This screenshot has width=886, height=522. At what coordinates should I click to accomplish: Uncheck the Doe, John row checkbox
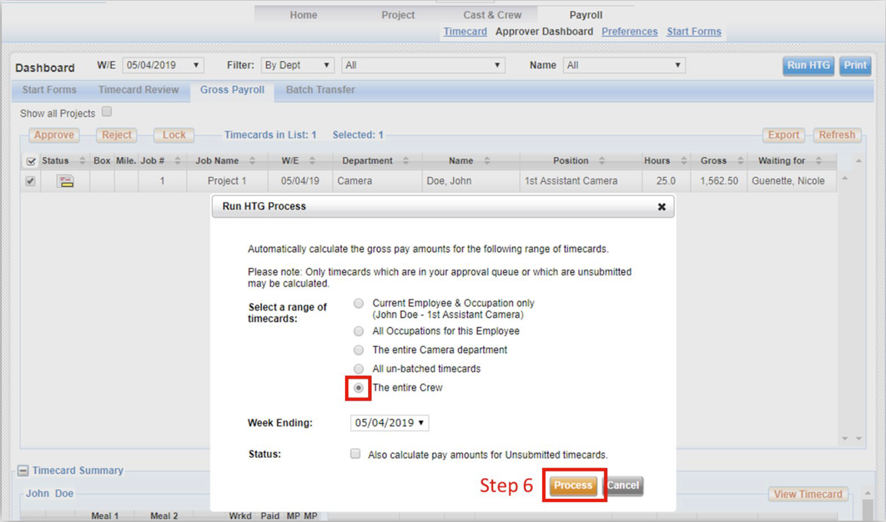click(31, 181)
